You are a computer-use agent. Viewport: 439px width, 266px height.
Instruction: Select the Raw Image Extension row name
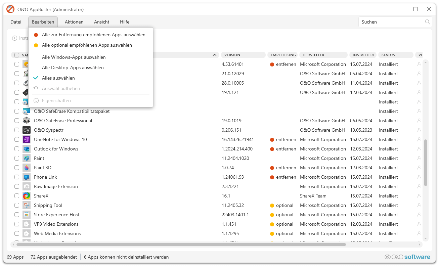(56, 186)
